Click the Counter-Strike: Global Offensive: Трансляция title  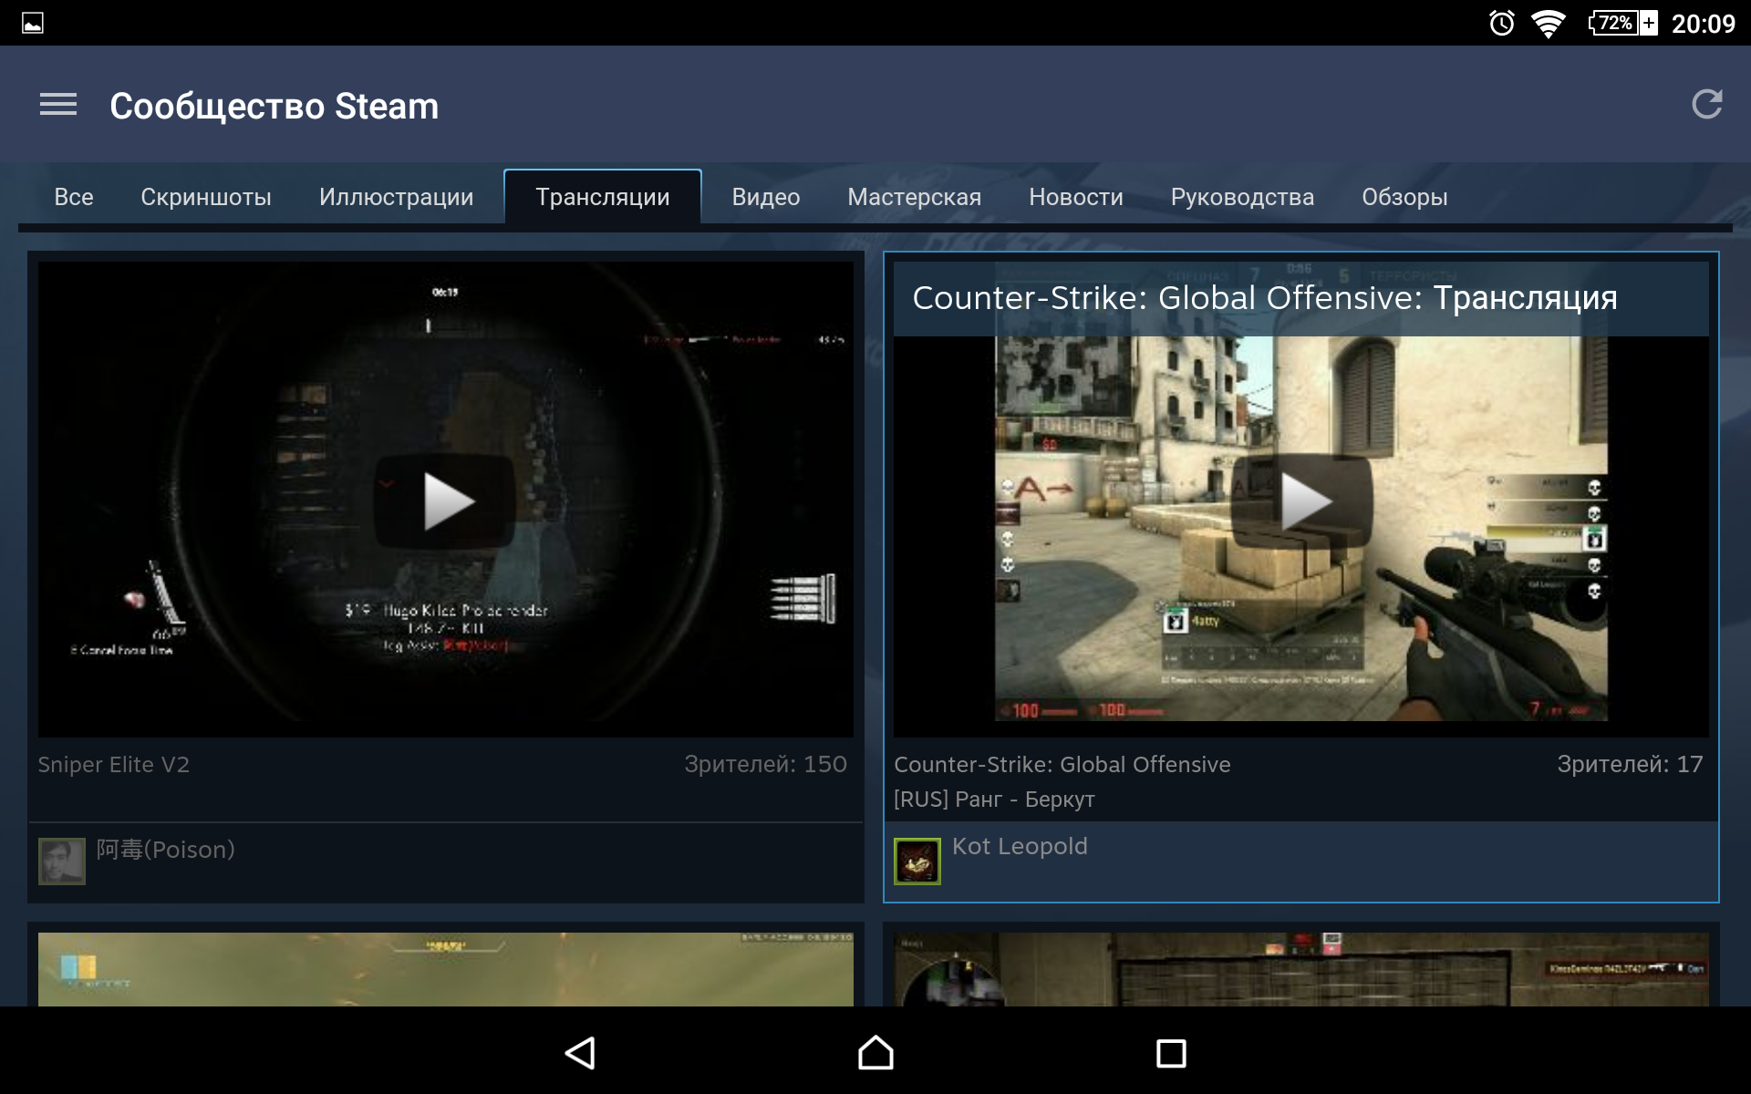(1264, 298)
